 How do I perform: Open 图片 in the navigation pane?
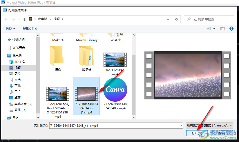(15, 74)
